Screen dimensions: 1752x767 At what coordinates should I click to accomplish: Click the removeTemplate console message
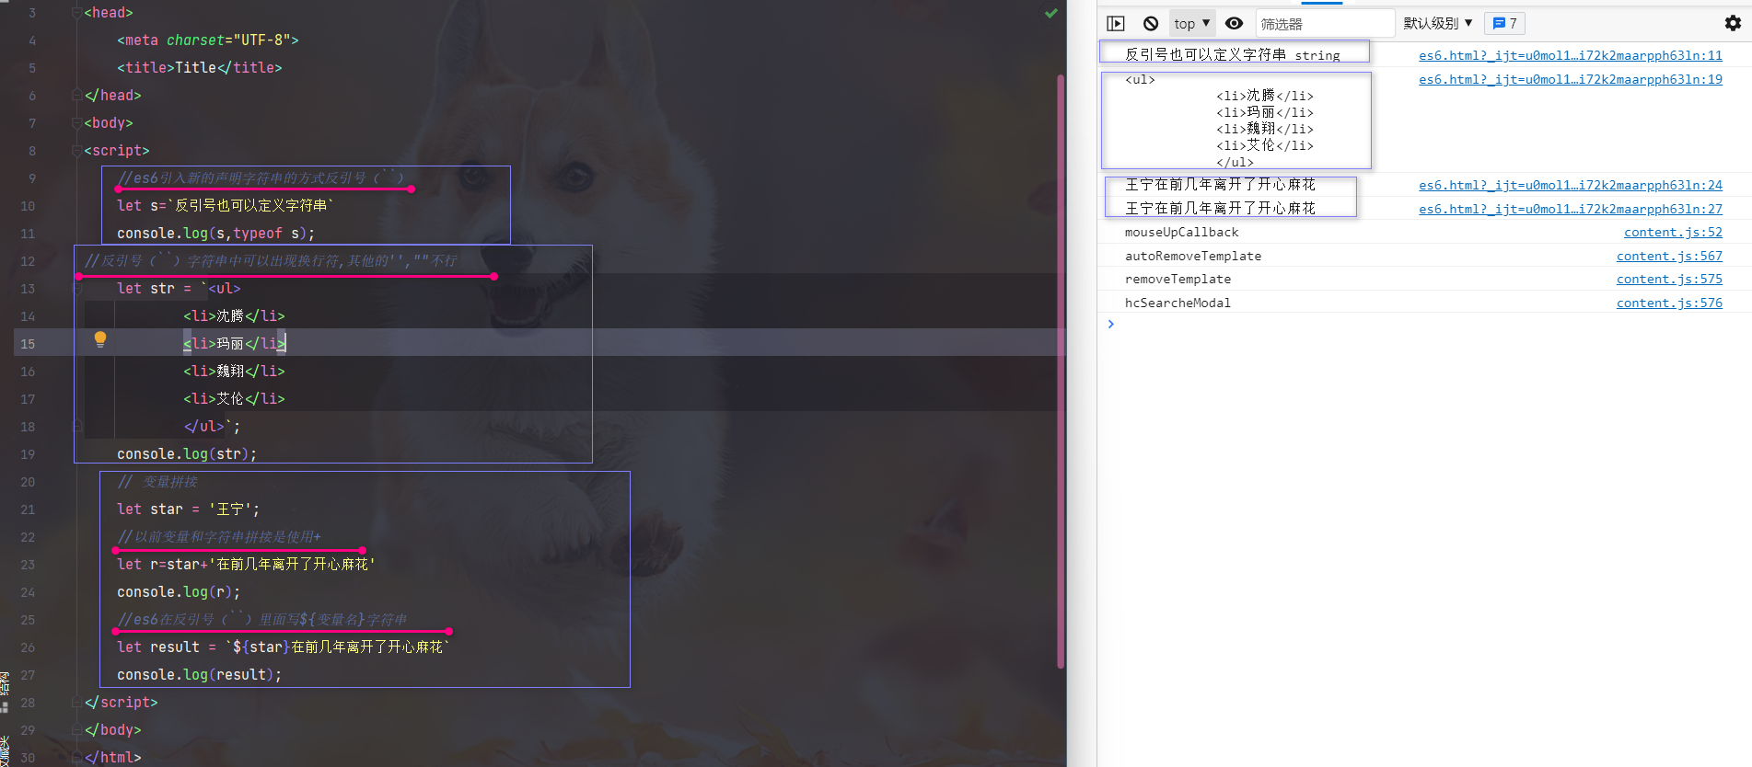(x=1178, y=280)
